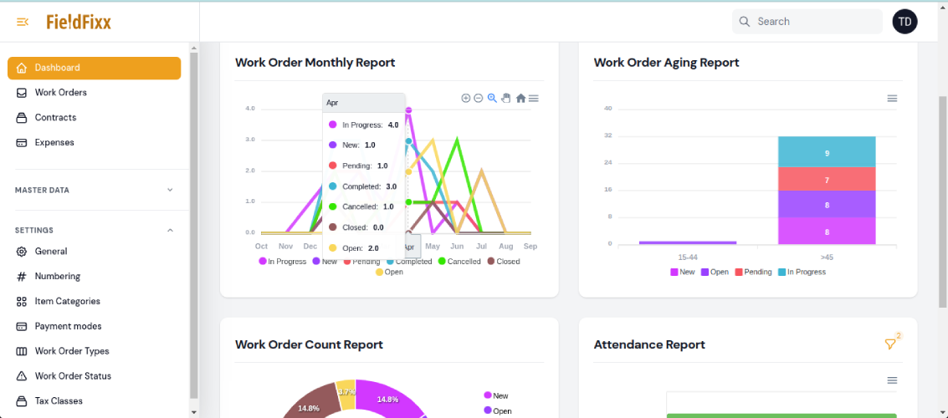Collapse sidebar using the top-left menu icon
Viewport: 948px width, 418px height.
click(x=23, y=21)
